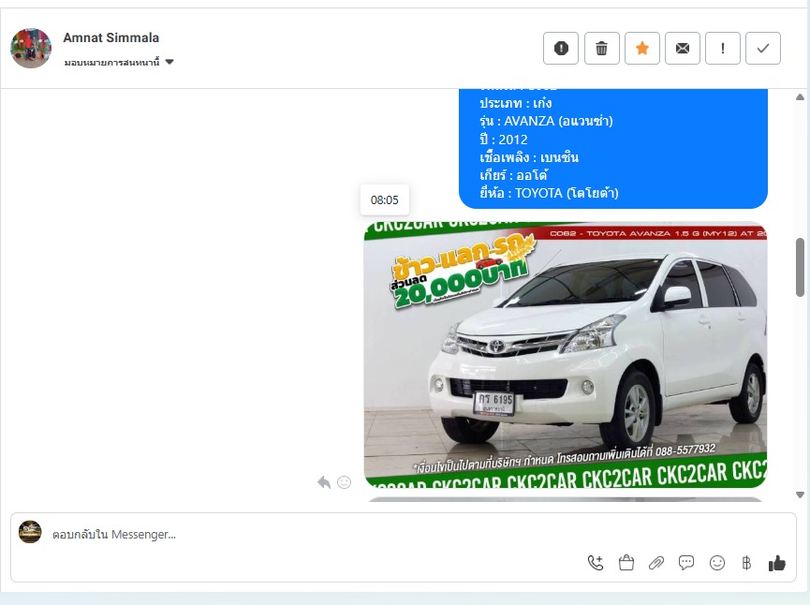Viewport: 810px width, 605px height.
Task: Open emoji picker in reply box
Action: pyautogui.click(x=717, y=563)
